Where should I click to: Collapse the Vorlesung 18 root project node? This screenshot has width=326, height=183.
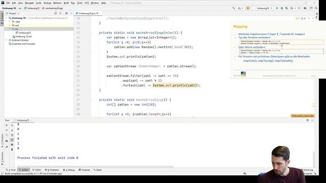6,18
